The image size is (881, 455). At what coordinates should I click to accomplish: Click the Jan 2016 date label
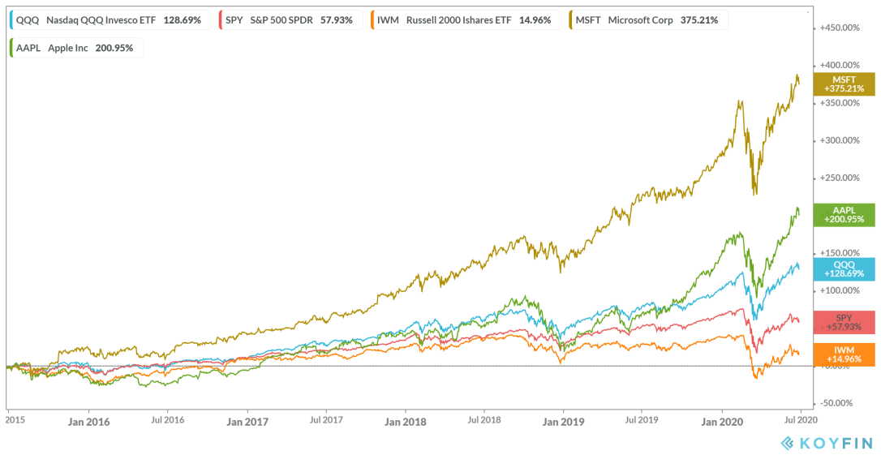coord(89,422)
